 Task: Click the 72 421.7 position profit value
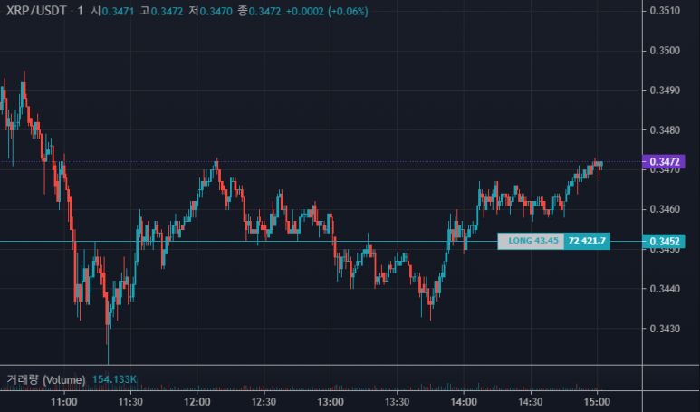click(587, 241)
